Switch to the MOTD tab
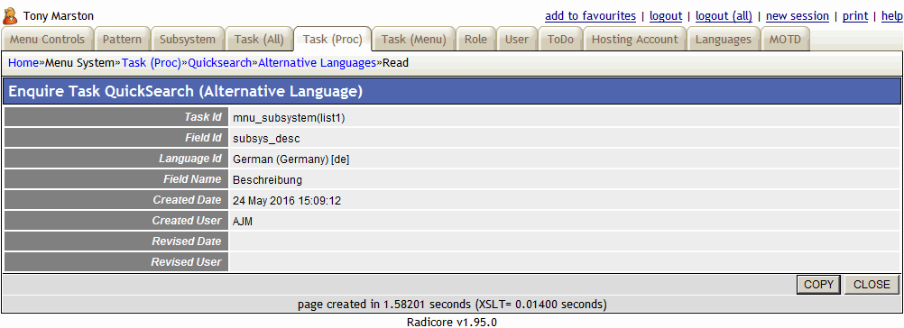 pos(785,40)
